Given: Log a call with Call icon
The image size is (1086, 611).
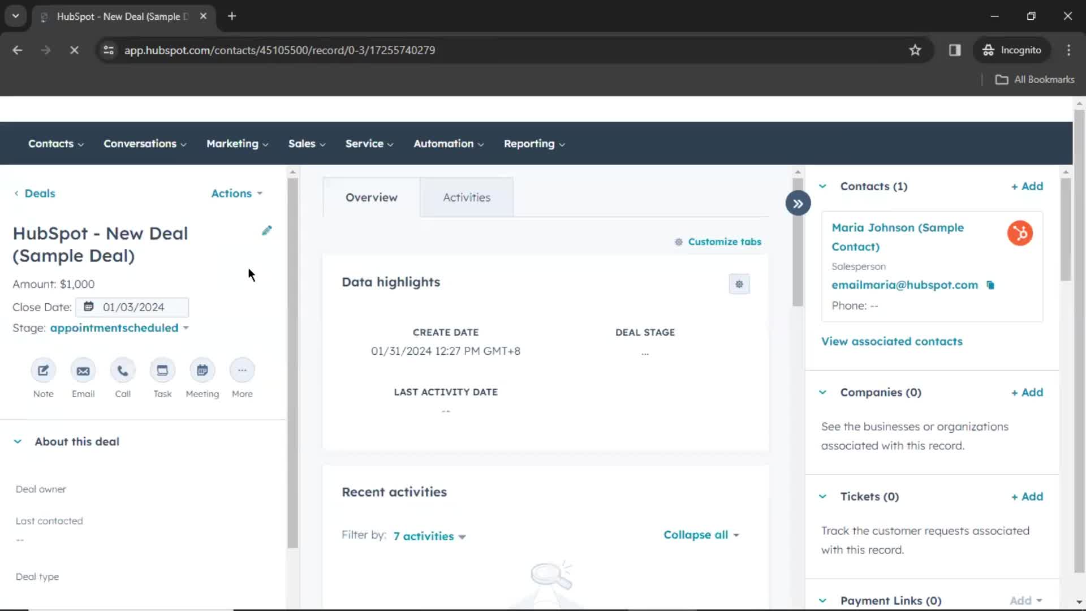Looking at the screenshot, I should pos(123,371).
